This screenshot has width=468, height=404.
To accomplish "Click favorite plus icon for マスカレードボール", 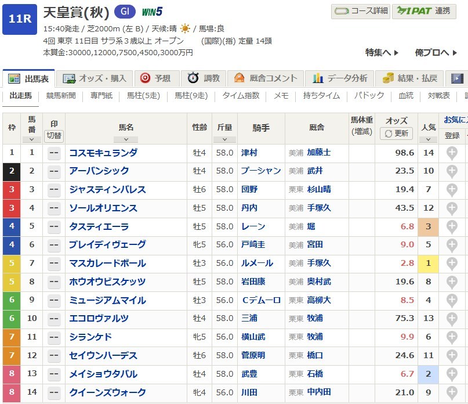I will click(x=452, y=264).
